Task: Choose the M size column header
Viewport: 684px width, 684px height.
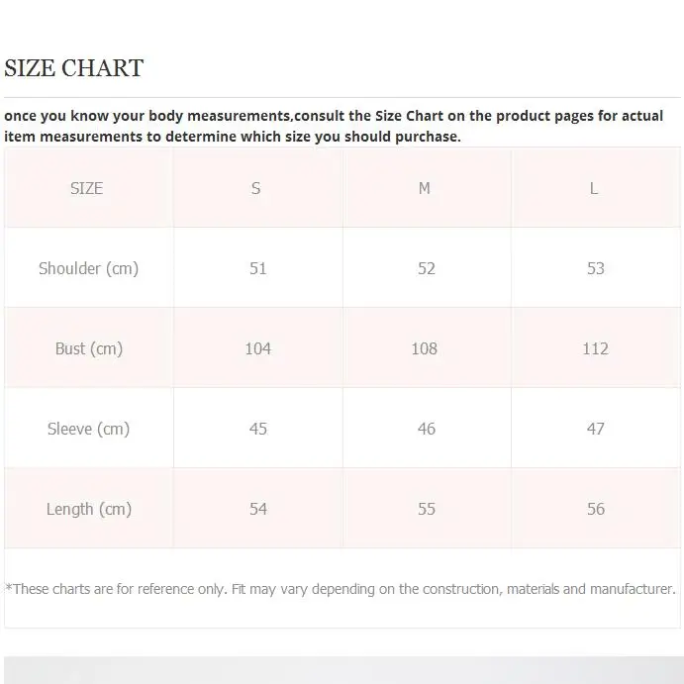Action: (x=425, y=188)
